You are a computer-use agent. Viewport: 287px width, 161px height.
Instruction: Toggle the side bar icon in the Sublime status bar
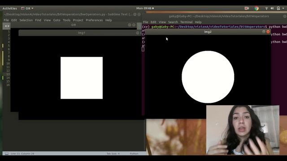[x=7, y=153]
